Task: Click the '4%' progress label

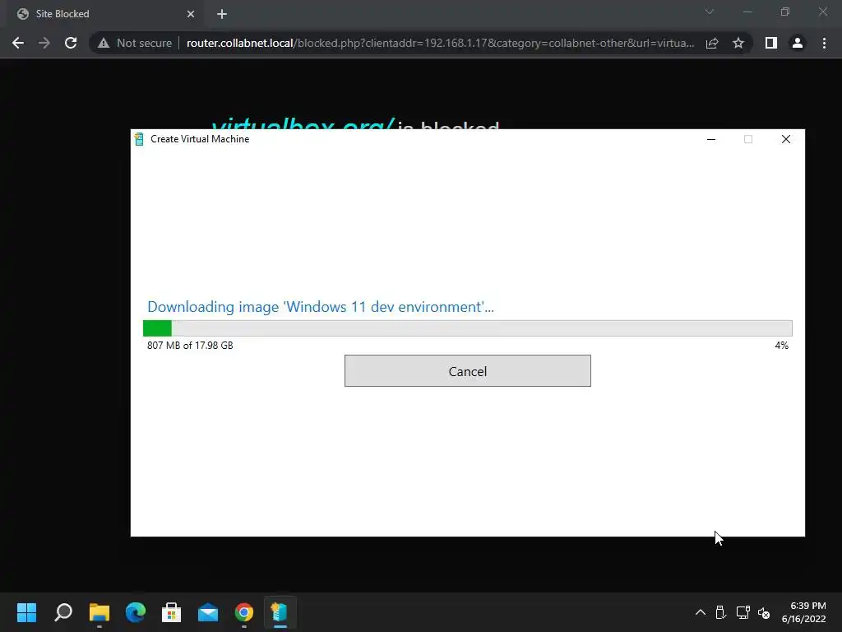Action: tap(781, 346)
